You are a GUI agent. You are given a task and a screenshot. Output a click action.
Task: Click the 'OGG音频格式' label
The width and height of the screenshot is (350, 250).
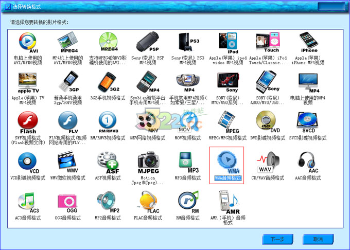[x=67, y=218]
